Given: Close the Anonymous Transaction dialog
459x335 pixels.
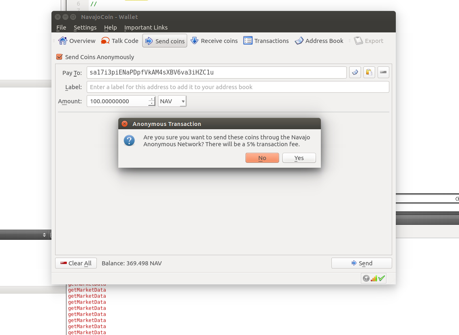Looking at the screenshot, I should pos(124,124).
